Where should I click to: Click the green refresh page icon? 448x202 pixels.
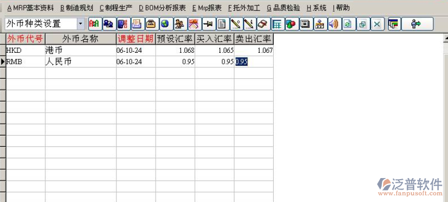pyautogui.click(x=347, y=24)
